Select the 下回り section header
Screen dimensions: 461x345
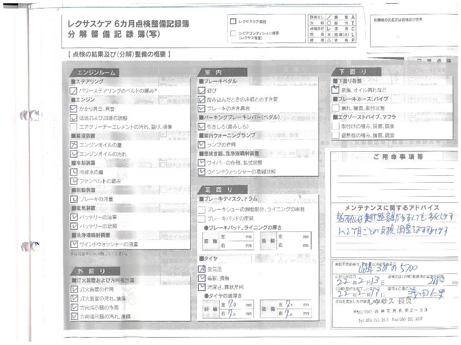356,72
